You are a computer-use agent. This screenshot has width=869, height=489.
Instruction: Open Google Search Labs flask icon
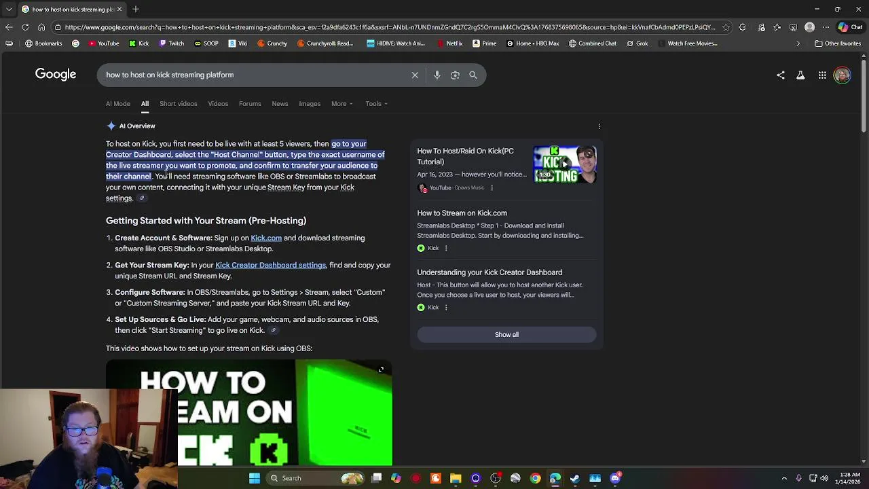pos(800,75)
